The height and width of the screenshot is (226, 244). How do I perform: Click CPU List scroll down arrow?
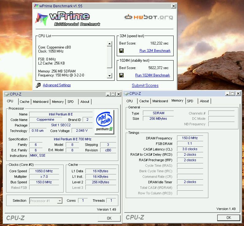pyautogui.click(x=109, y=76)
